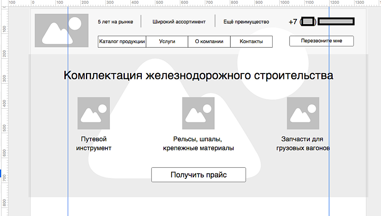Go to the Услуги menu item

click(167, 41)
